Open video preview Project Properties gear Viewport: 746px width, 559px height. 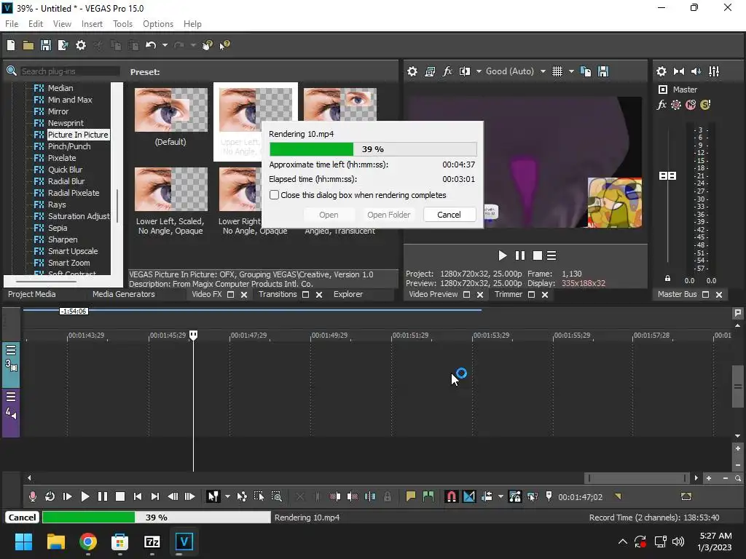point(412,71)
